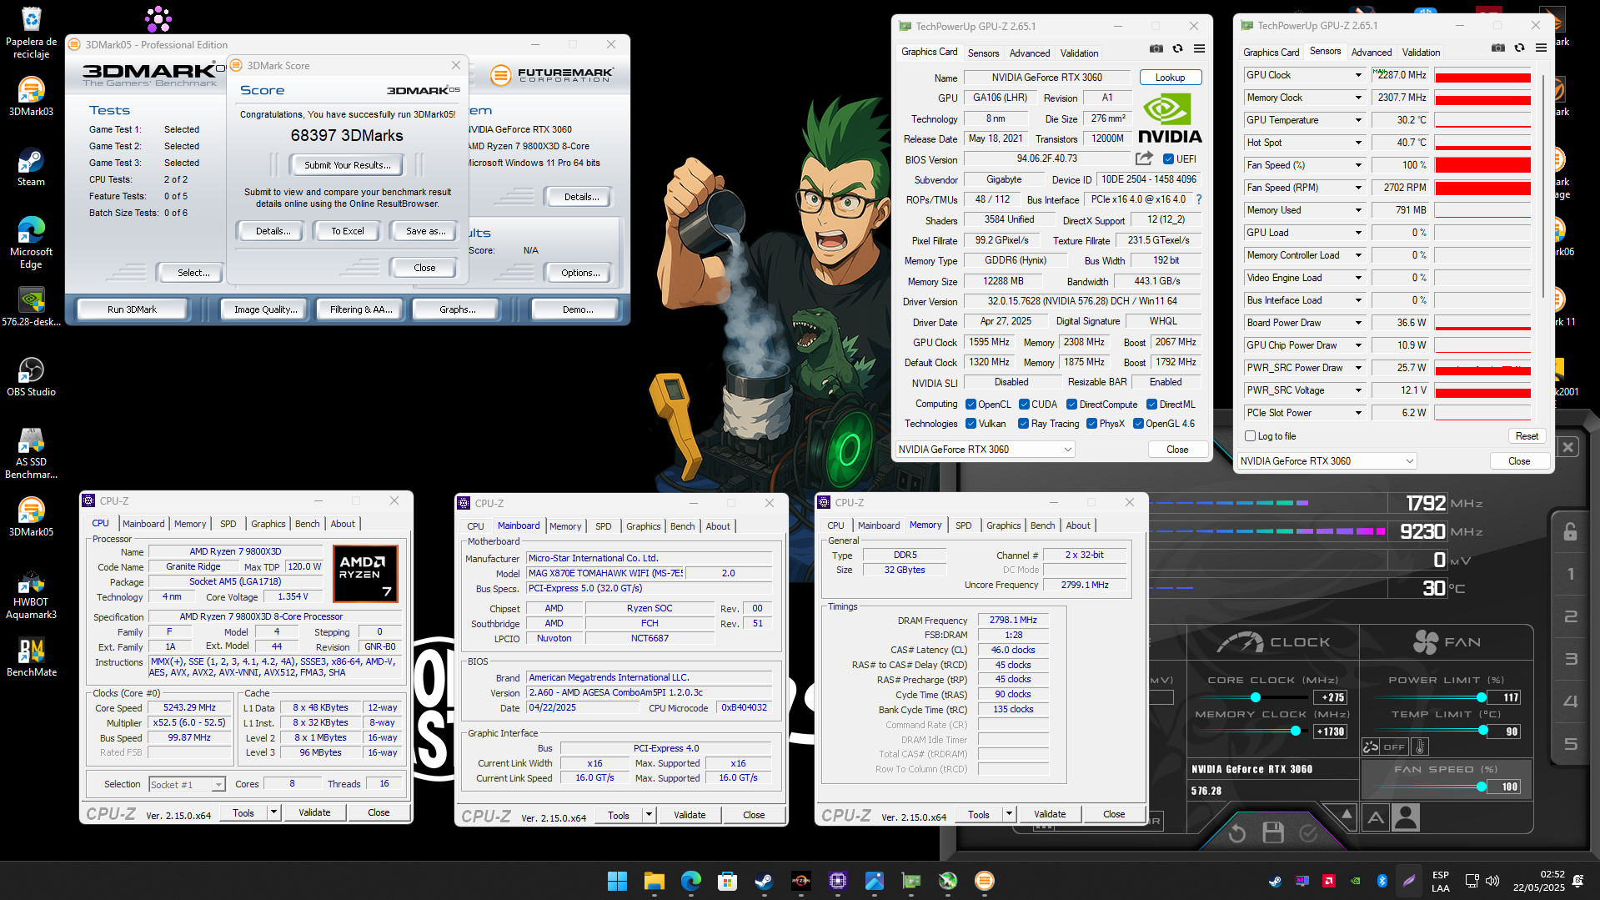The width and height of the screenshot is (1600, 900).
Task: Open About tab in CPU-Z Mainboard window
Action: 718,526
